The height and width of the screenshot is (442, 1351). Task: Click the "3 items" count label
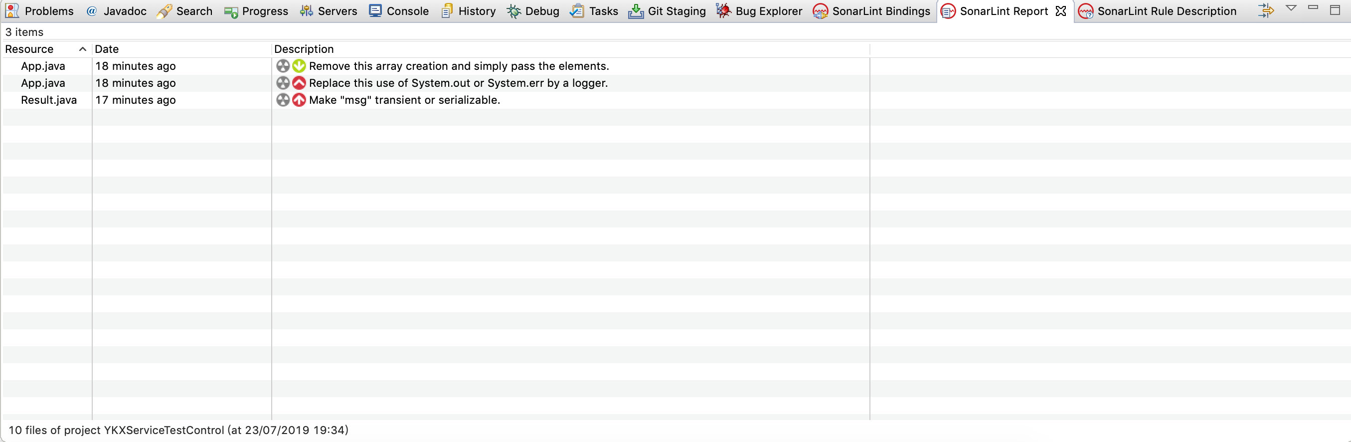(x=24, y=32)
